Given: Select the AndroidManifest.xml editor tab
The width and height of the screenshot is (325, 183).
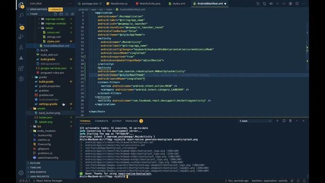Looking at the screenshot, I should [210, 4].
